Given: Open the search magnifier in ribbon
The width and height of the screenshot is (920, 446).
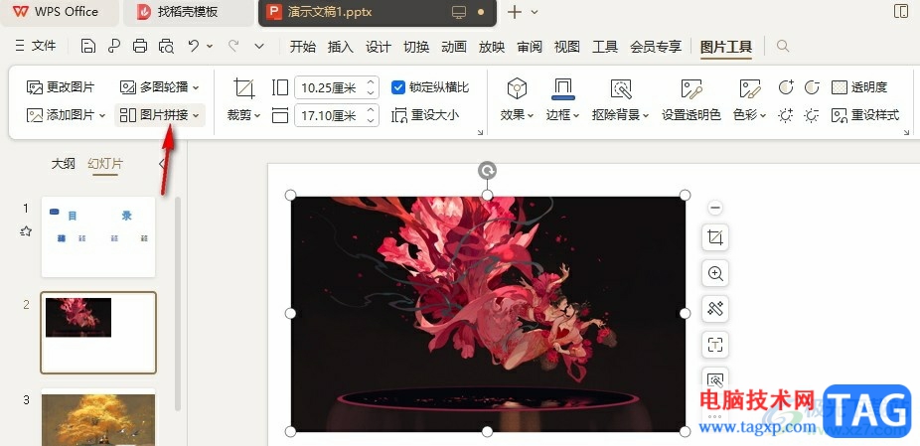Looking at the screenshot, I should tap(783, 47).
